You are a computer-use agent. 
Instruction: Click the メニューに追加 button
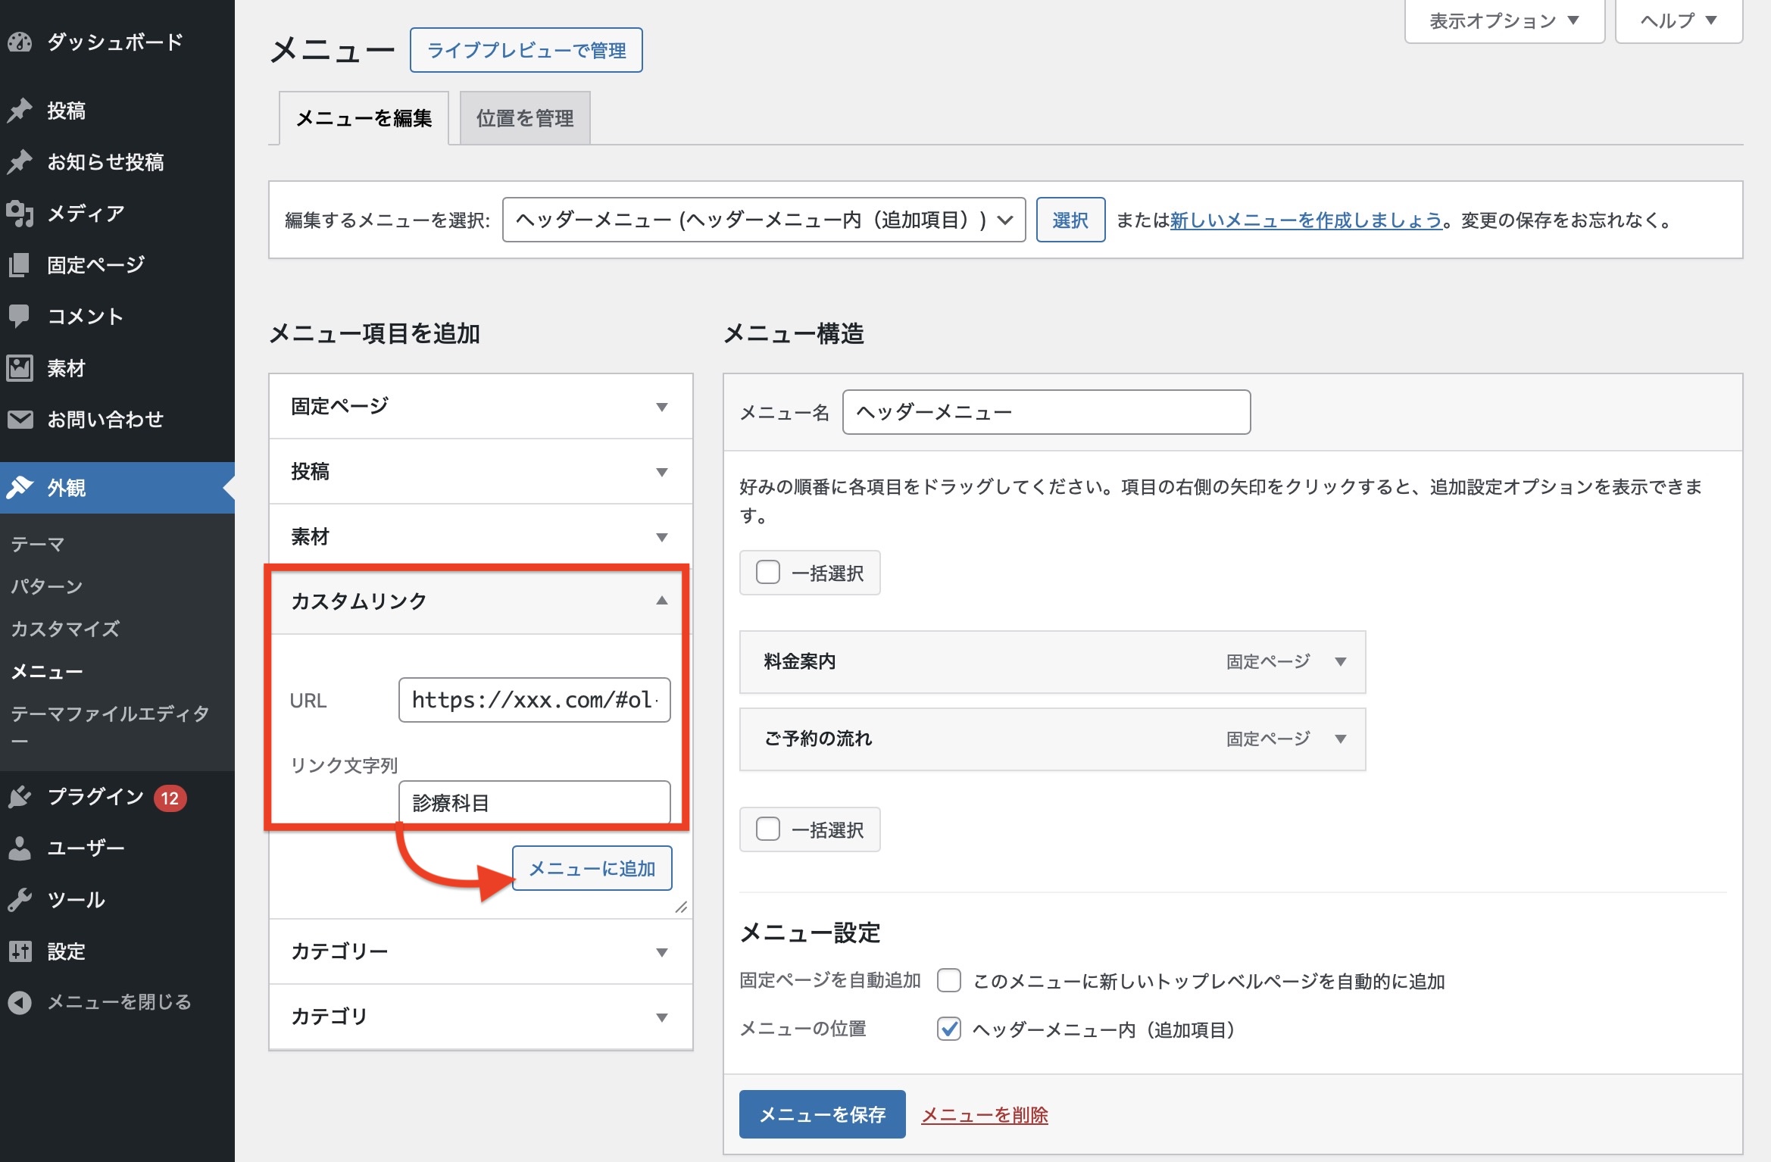point(592,868)
